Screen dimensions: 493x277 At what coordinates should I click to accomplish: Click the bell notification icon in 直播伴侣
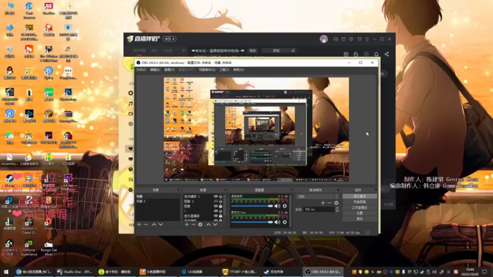(x=377, y=54)
